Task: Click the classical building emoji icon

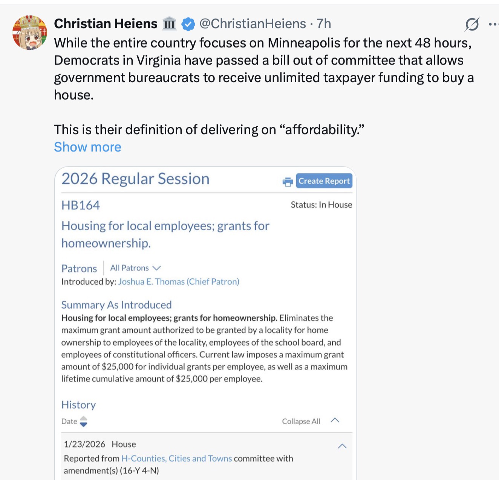Action: [x=169, y=24]
